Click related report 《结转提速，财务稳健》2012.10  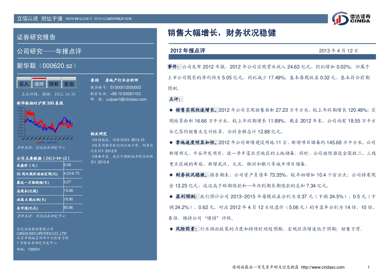click(x=117, y=140)
